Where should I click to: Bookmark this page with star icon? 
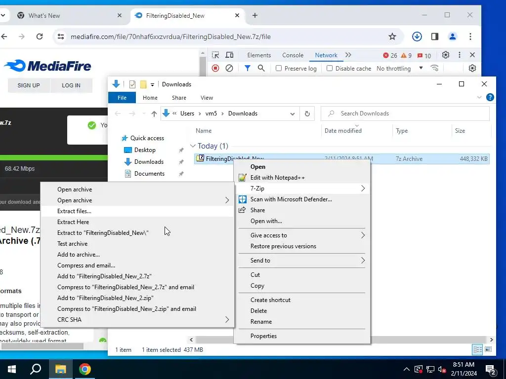(x=392, y=37)
